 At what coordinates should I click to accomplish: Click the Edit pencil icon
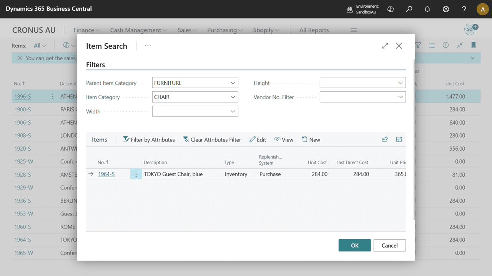tap(253, 140)
